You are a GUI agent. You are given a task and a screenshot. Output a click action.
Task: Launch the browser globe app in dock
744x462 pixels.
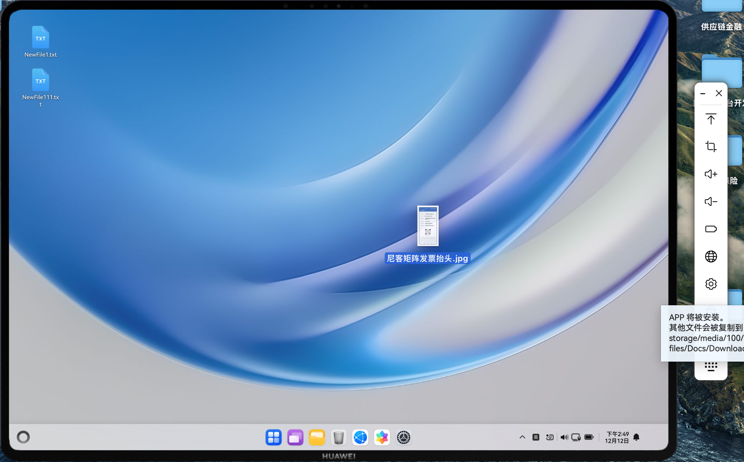(360, 437)
